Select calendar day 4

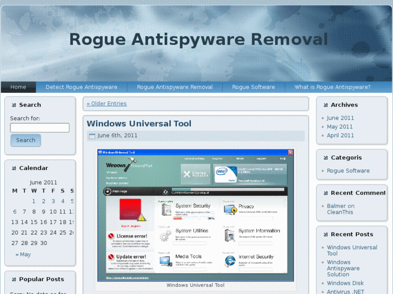(x=63, y=201)
